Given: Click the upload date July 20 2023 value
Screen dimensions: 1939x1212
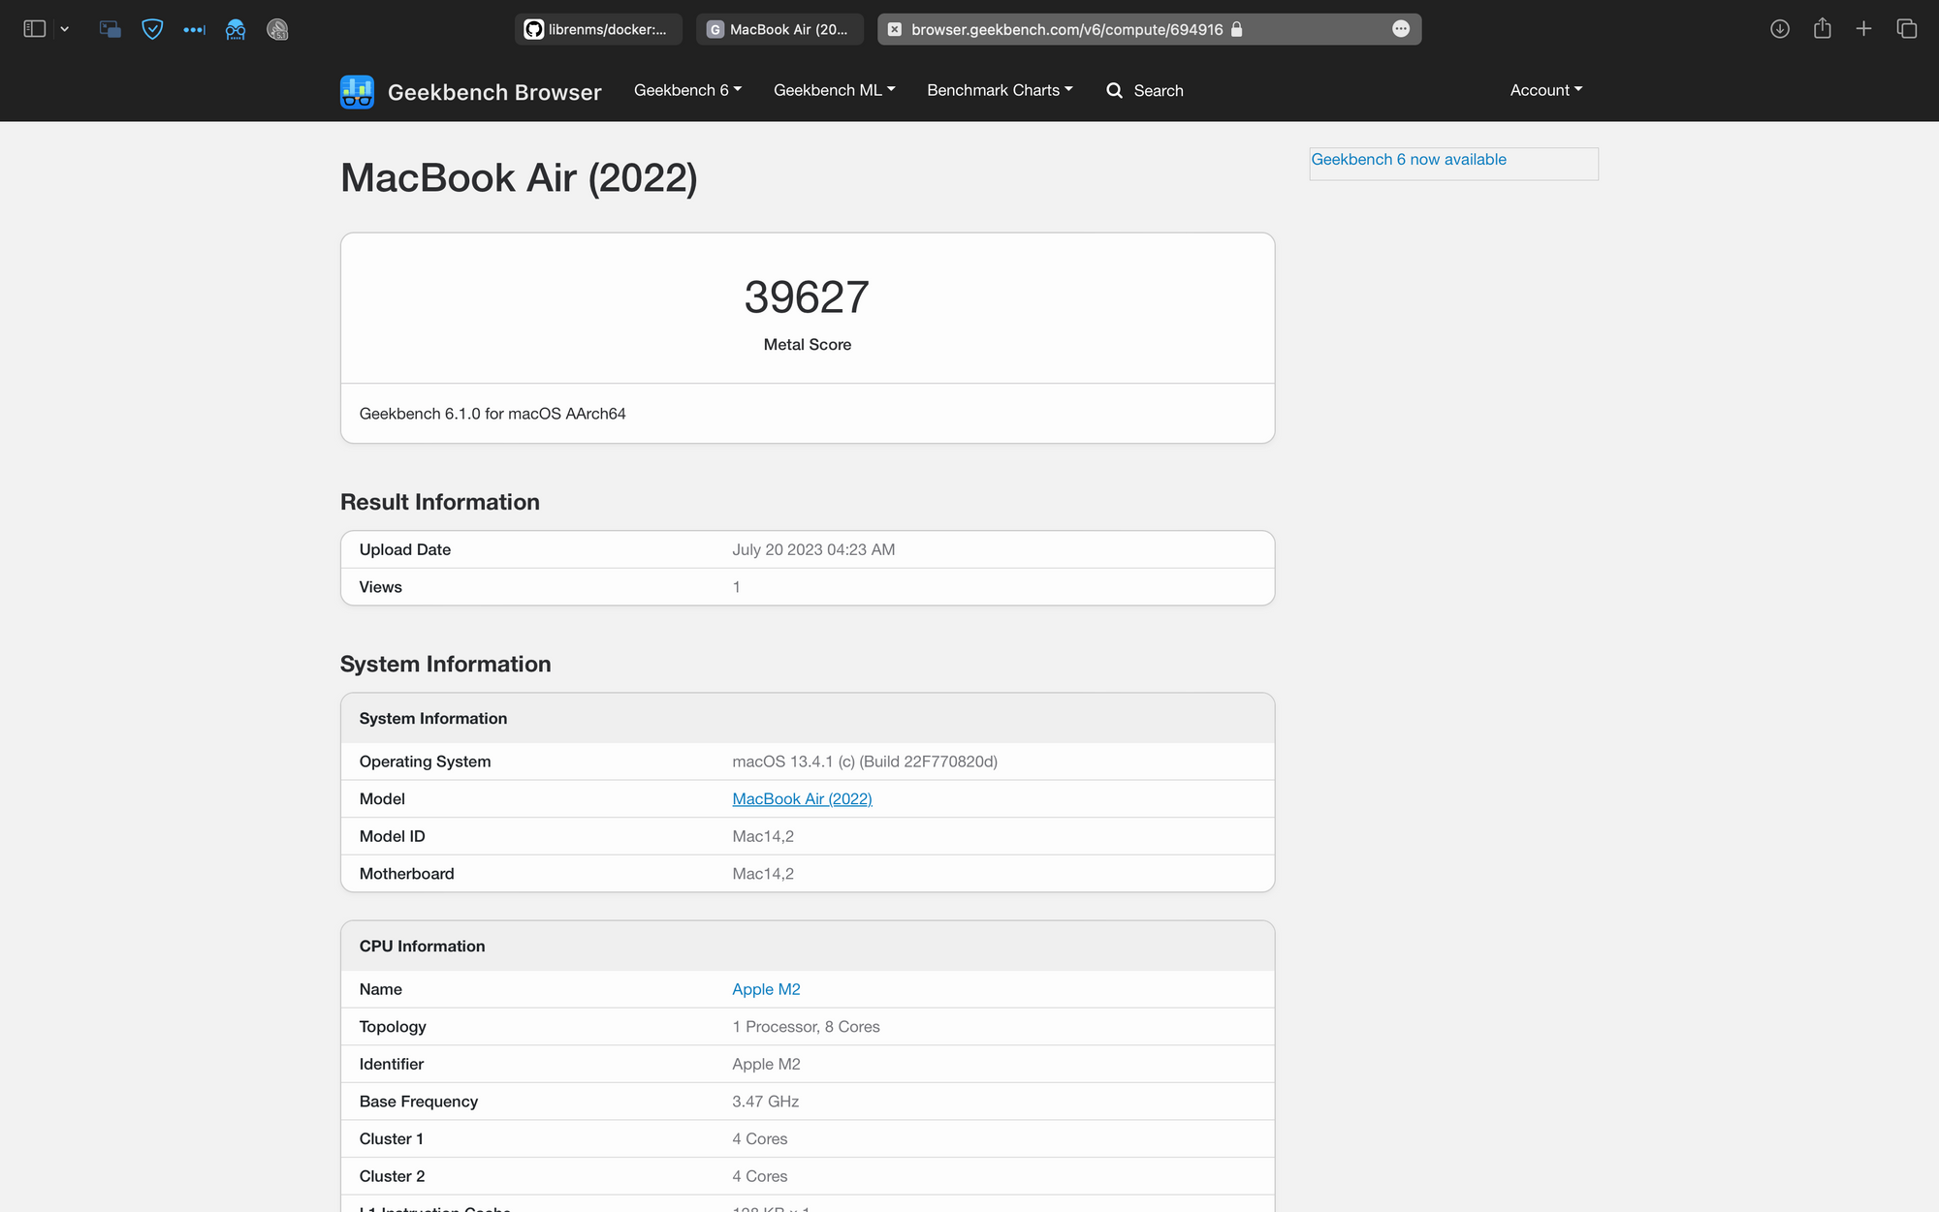Looking at the screenshot, I should point(813,549).
